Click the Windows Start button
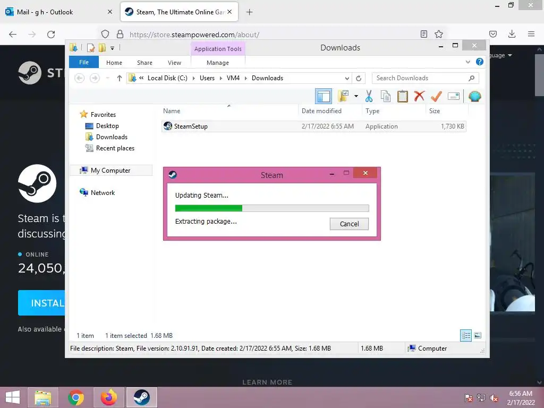 click(13, 397)
